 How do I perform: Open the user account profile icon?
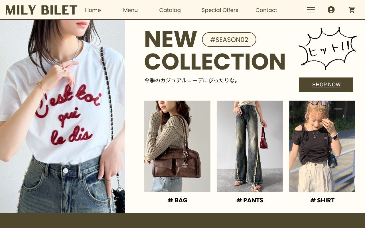pos(331,10)
